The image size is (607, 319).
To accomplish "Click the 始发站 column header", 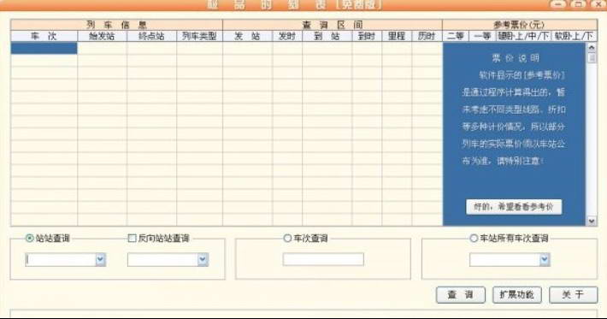I will 103,37.
